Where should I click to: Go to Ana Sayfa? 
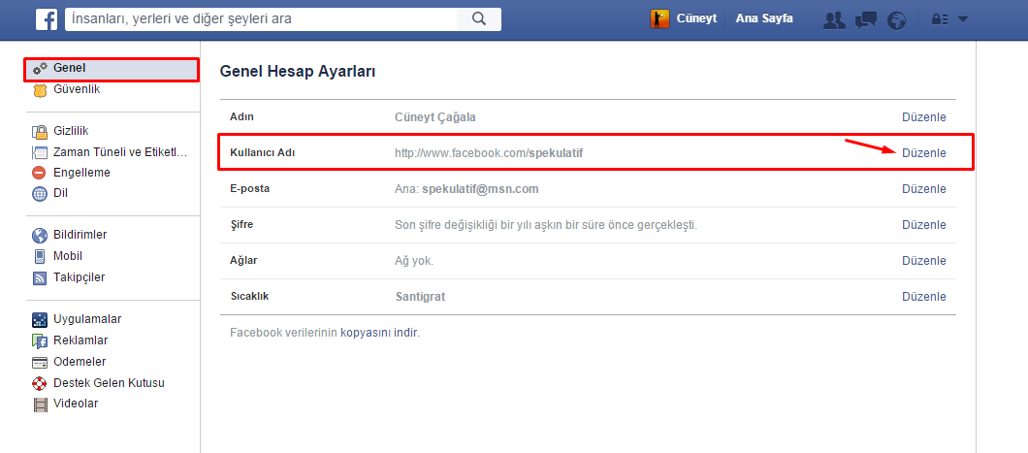764,18
